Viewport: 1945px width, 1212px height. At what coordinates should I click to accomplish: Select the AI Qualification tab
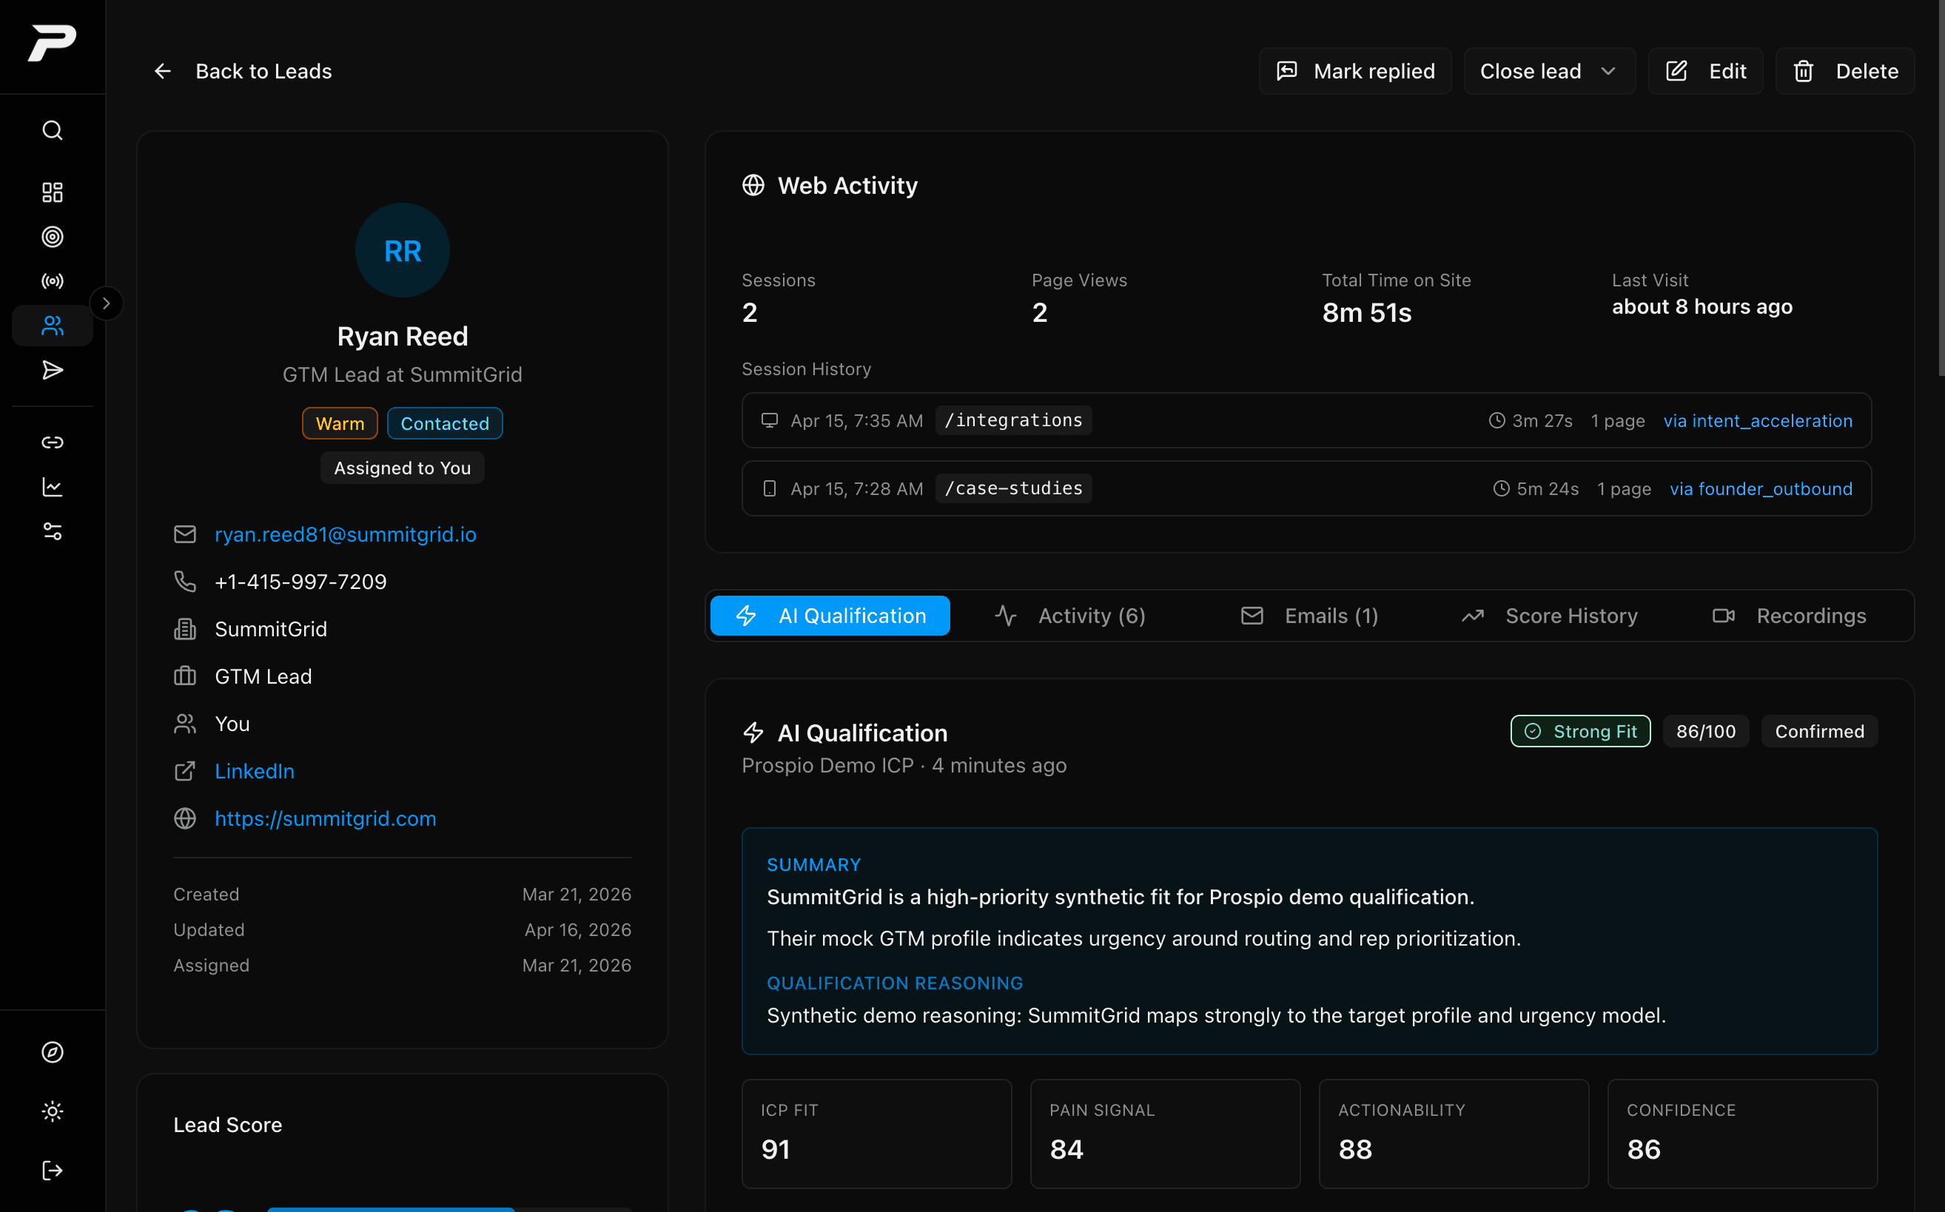coord(830,616)
